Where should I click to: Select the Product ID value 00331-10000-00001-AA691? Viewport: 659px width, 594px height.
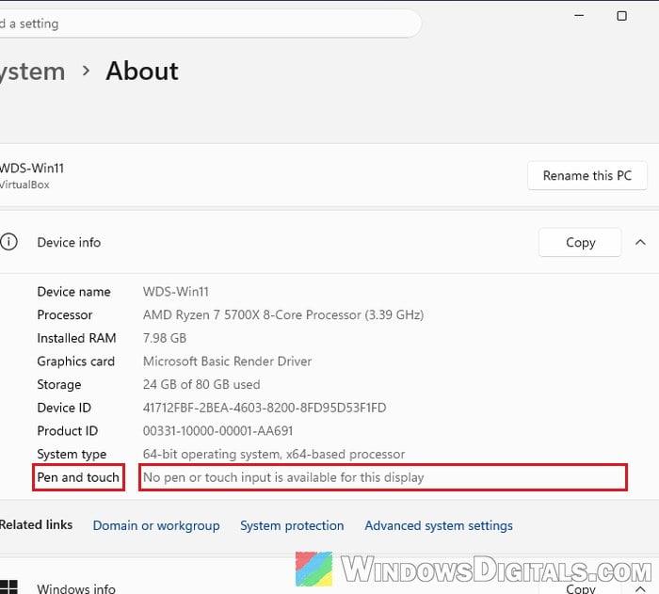[x=217, y=431]
